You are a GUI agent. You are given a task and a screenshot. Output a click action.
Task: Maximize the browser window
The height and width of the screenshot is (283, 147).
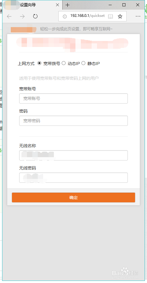coord(124,5)
